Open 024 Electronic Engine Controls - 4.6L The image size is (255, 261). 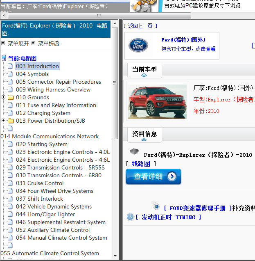[63, 160]
